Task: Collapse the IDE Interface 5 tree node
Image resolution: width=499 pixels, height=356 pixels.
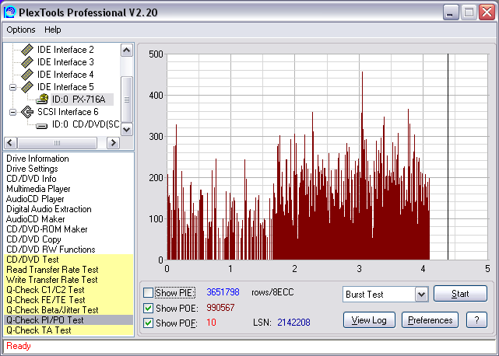Action: click(12, 87)
